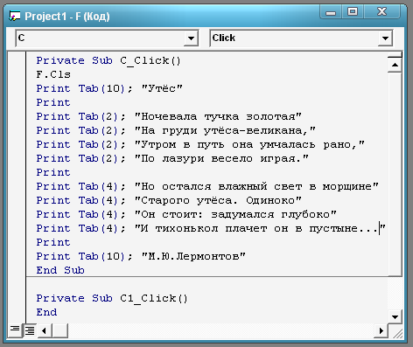Click the horizontal scrollbar thumb
The width and height of the screenshot is (413, 347).
point(60,330)
